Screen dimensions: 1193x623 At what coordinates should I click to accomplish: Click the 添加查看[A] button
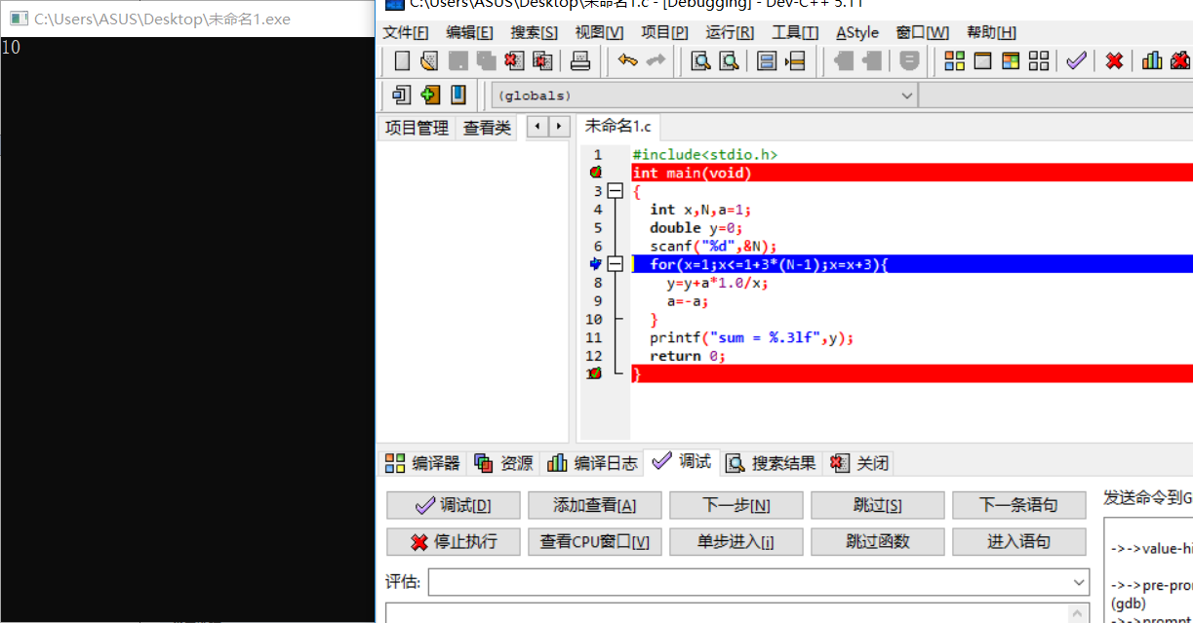tap(595, 505)
